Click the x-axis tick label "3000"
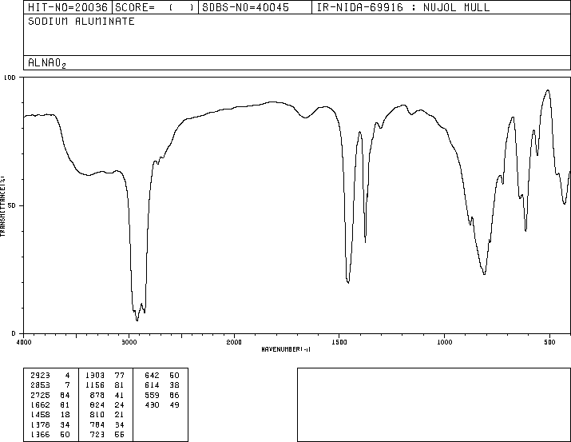The image size is (571, 442). click(x=129, y=342)
